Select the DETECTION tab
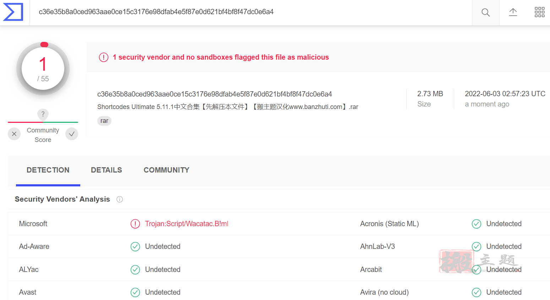550x300 pixels. (48, 170)
